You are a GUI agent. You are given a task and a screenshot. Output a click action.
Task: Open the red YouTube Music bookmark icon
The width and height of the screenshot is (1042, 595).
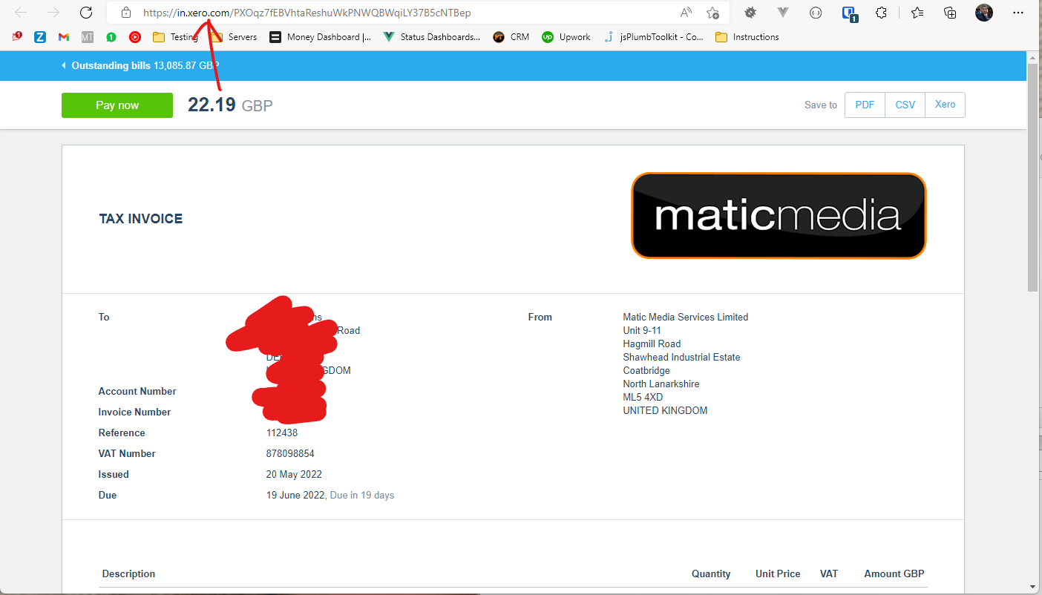(135, 36)
